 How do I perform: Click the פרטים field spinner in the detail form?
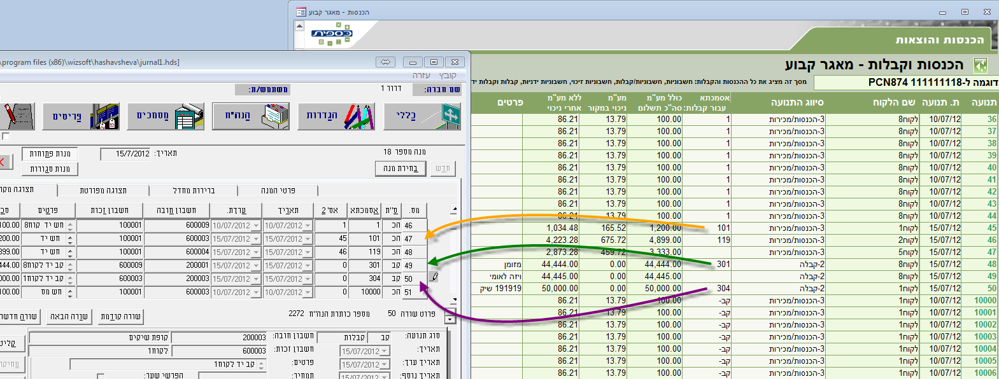pyautogui.click(x=262, y=364)
